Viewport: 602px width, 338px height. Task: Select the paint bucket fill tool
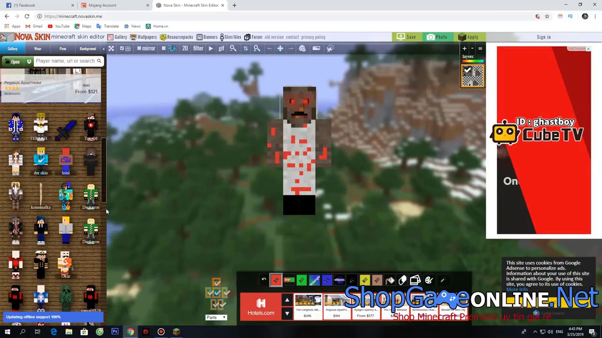390,280
